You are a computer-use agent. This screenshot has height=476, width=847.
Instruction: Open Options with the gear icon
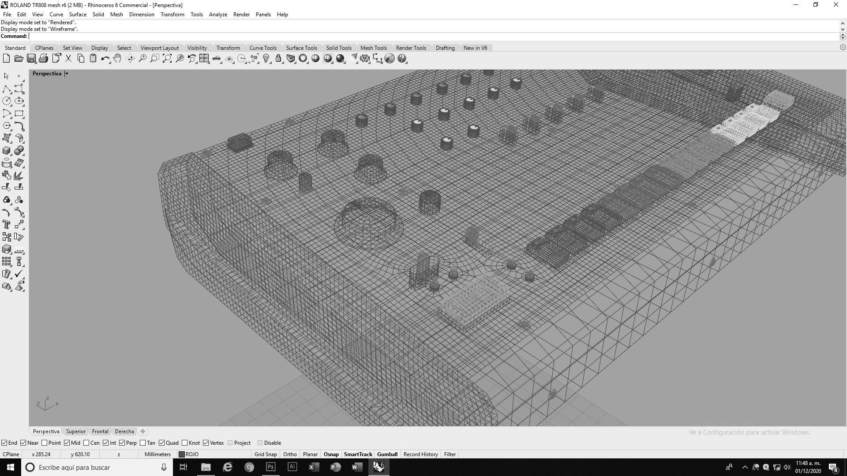[x=365, y=59]
